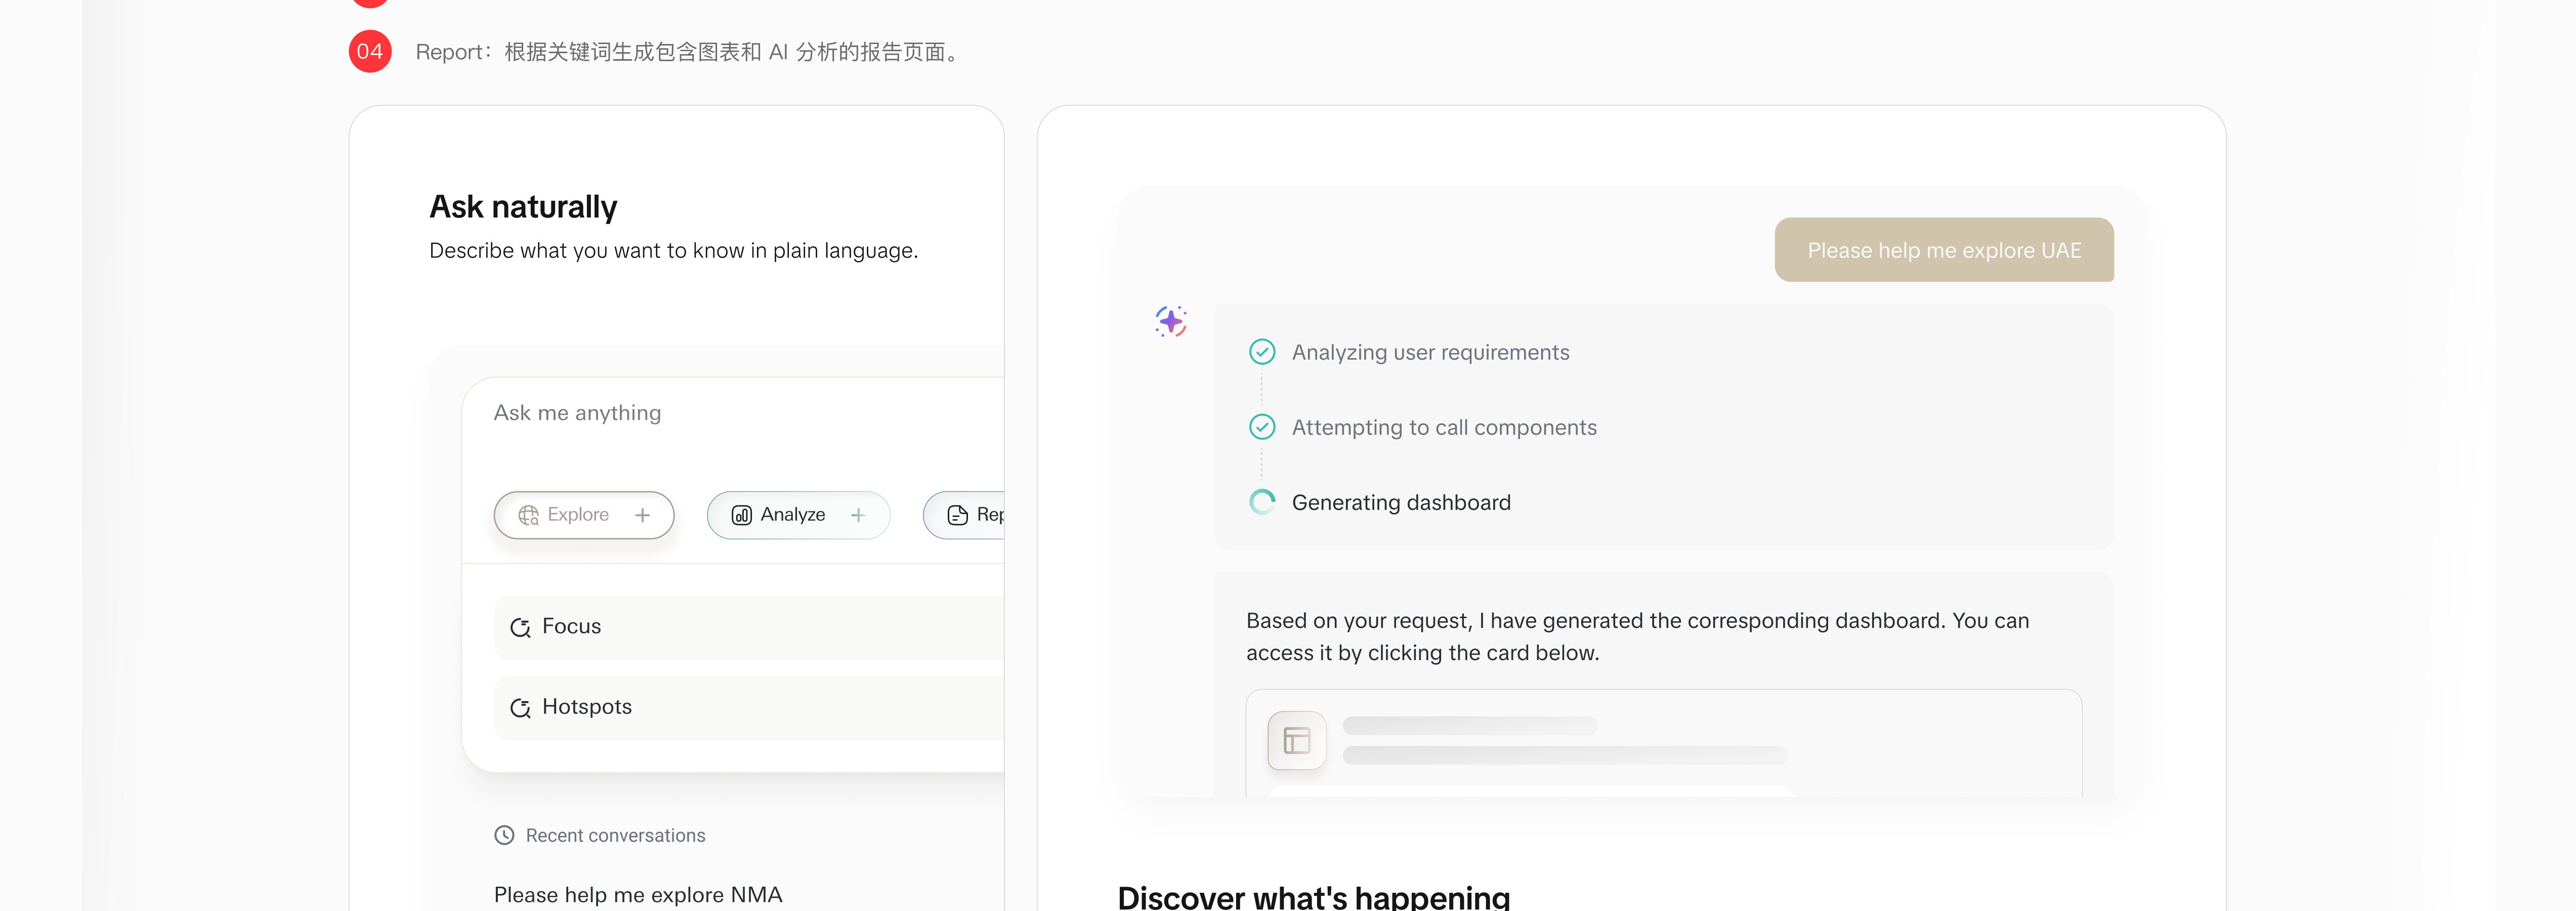Select the Analyze chip
The width and height of the screenshot is (2576, 911).
pos(798,515)
